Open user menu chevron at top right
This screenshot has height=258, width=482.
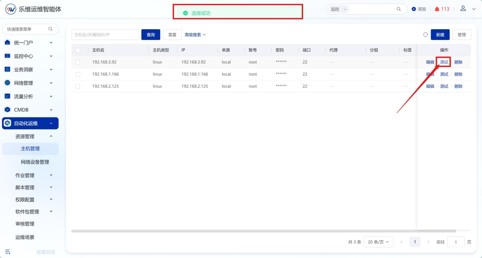coord(474,9)
